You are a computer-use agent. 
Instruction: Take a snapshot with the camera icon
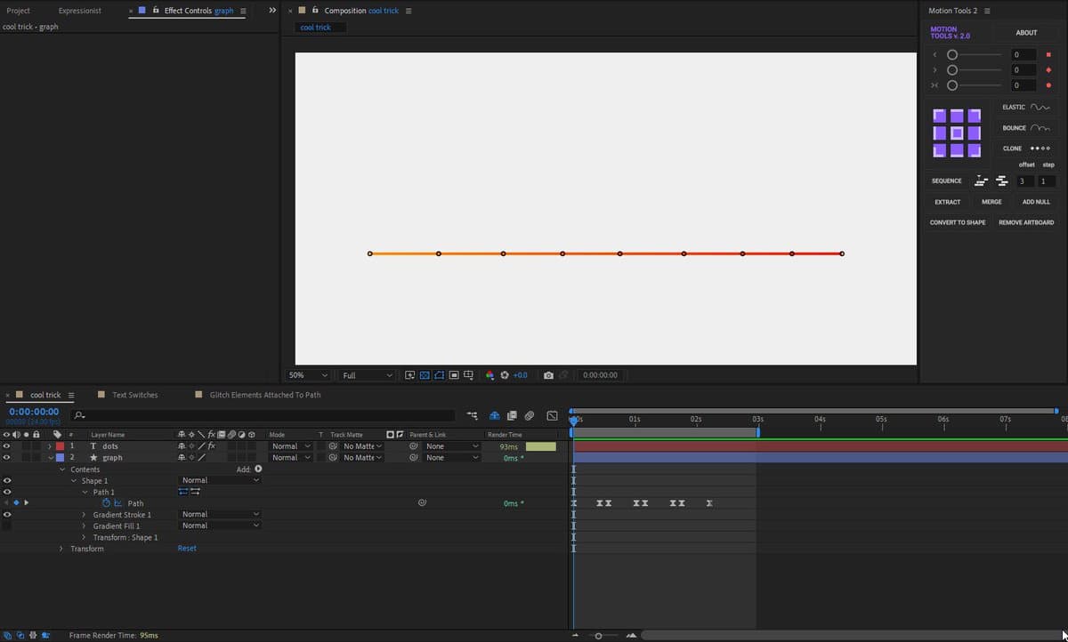point(548,375)
